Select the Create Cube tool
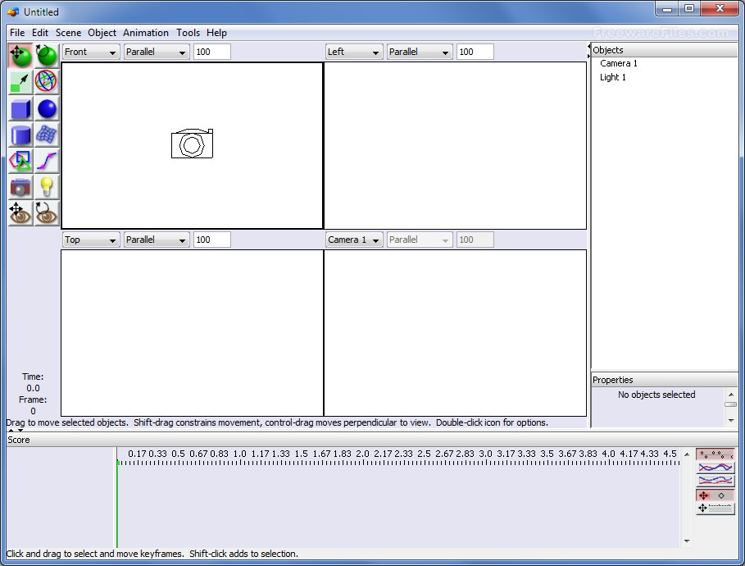The height and width of the screenshot is (566, 745). click(20, 108)
